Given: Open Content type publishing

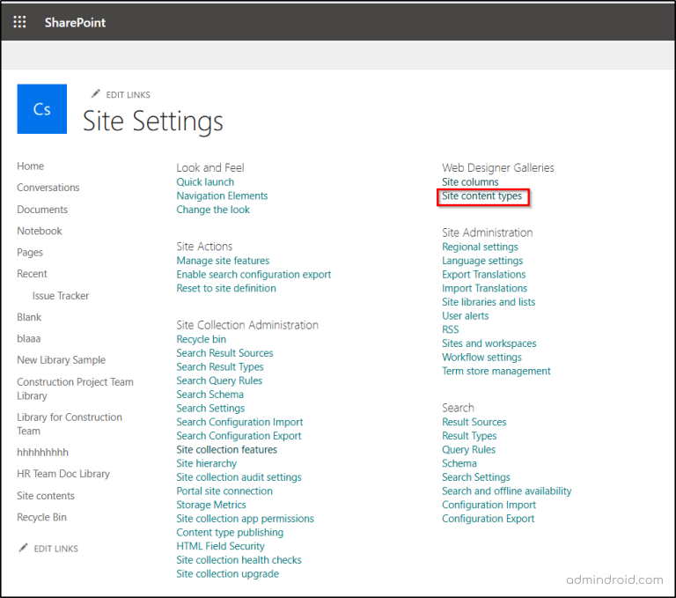Looking at the screenshot, I should (230, 533).
